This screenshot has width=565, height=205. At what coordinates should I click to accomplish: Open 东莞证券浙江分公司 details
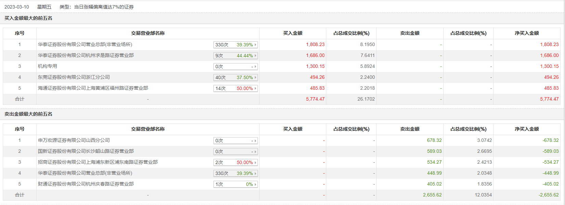[x=74, y=77]
